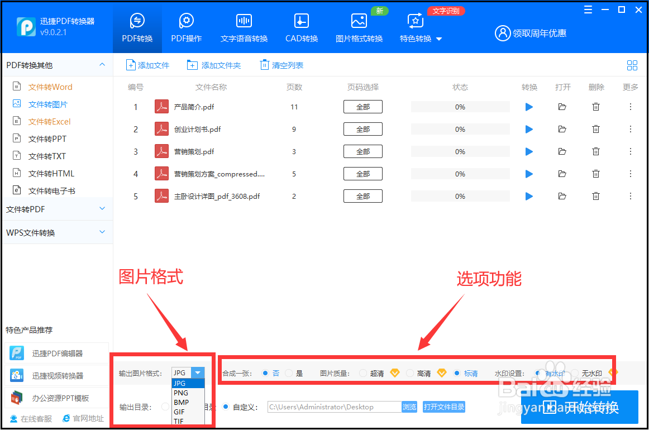The image size is (649, 430).
Task: Open folder icon for 营销策划方案_compressed row
Action: point(562,174)
